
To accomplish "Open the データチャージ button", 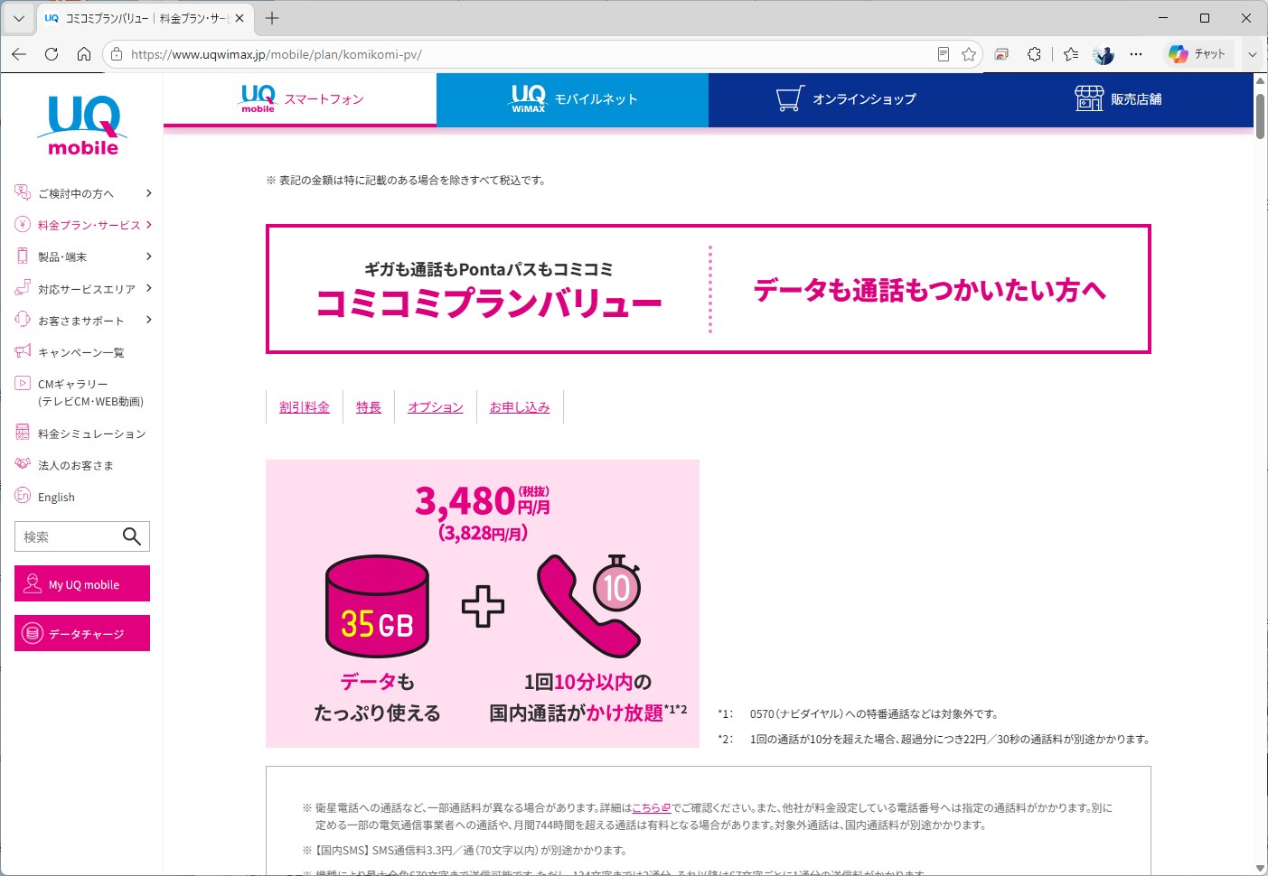I will [82, 633].
